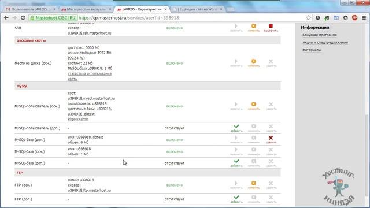Image resolution: width=370 pixels, height=208 pixels.
Task: Click u398918.ssh.masterhost.ru server text
Action: (x=90, y=34)
